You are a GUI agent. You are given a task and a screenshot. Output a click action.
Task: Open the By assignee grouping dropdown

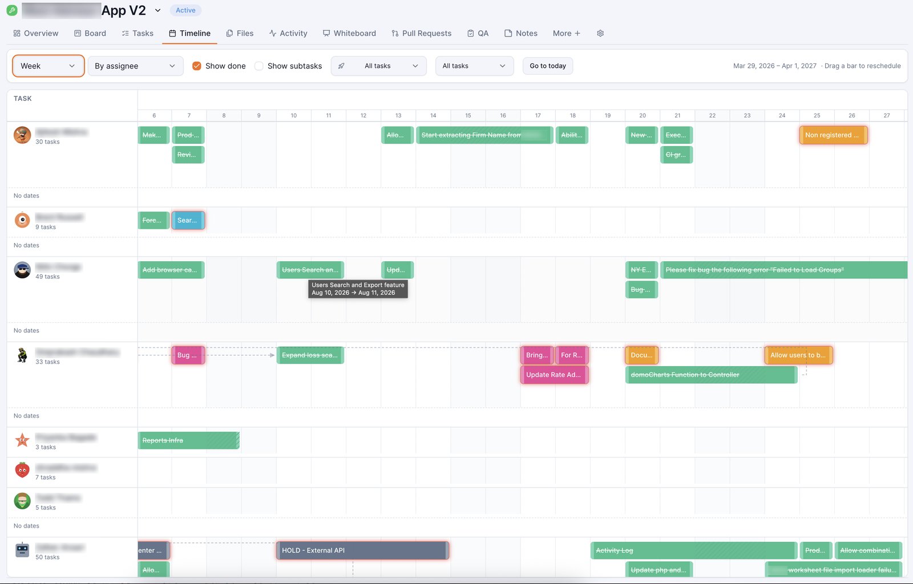(136, 66)
